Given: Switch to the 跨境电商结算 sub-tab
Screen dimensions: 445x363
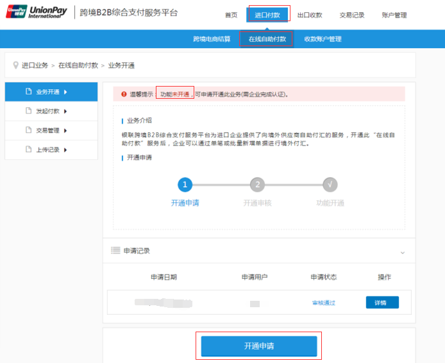Looking at the screenshot, I should pyautogui.click(x=212, y=39).
